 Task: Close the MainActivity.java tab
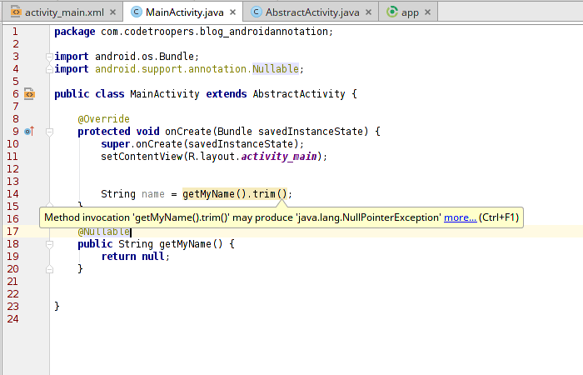[232, 12]
